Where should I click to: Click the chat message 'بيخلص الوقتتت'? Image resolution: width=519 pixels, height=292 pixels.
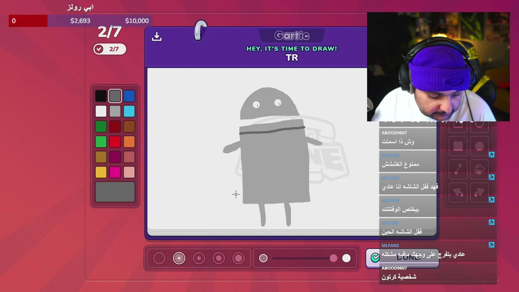point(400,209)
